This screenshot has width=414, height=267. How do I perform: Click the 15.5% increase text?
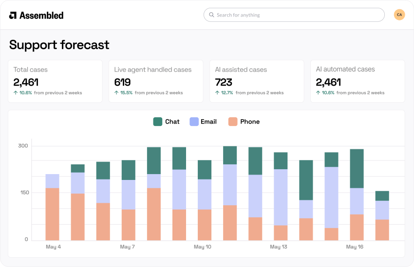127,93
